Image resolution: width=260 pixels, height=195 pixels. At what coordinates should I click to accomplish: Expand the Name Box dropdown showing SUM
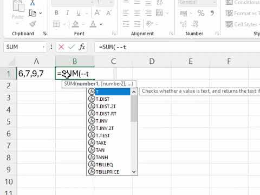coord(44,47)
